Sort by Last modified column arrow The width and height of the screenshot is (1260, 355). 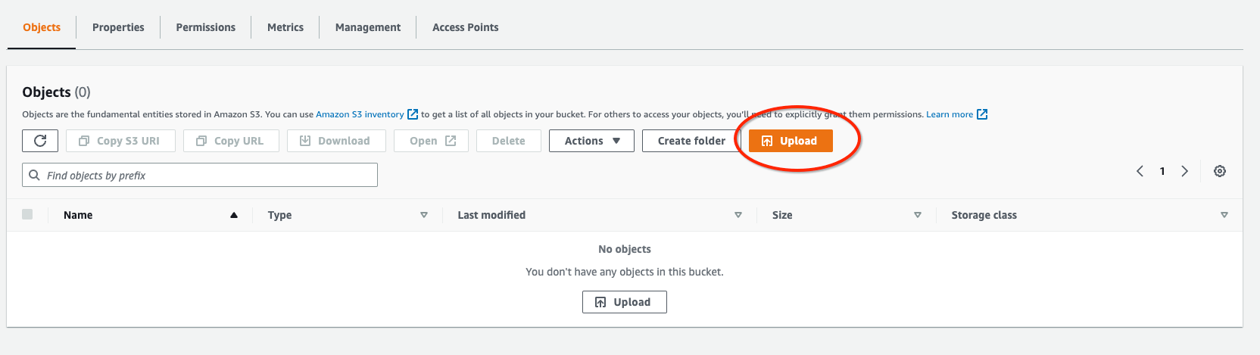pos(738,215)
